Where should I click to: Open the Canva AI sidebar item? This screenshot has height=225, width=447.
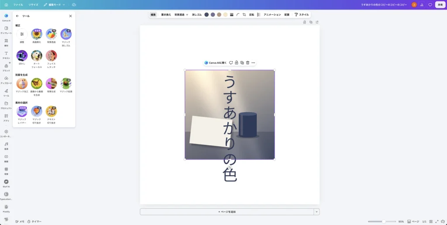(6, 17)
